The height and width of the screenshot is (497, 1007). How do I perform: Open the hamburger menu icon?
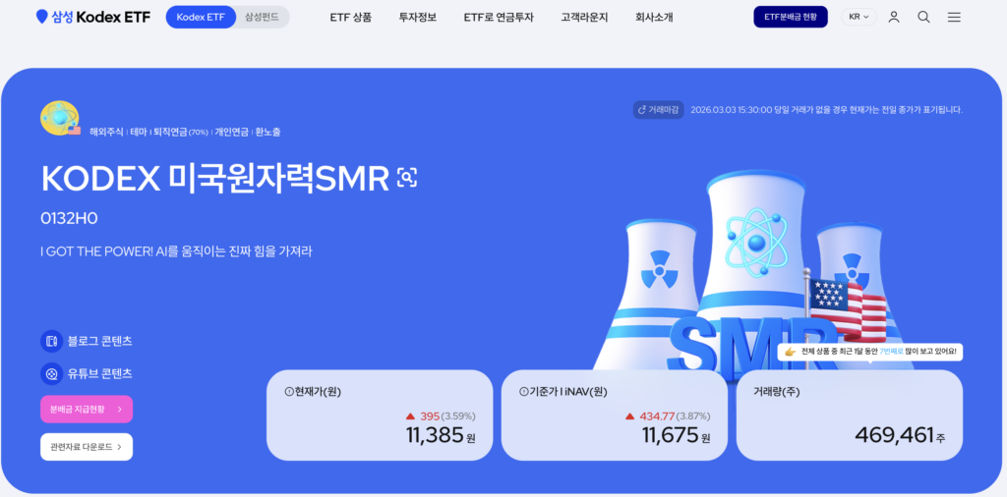coord(954,18)
